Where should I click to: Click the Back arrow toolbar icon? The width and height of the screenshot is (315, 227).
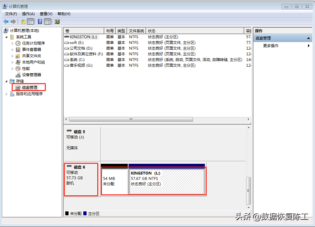(x=6, y=21)
